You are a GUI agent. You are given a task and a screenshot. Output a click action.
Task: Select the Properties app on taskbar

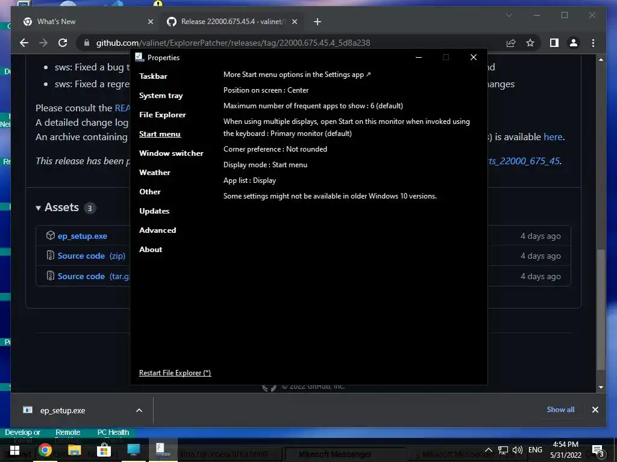(x=163, y=450)
